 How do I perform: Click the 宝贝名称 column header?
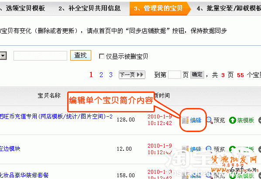coord(49,95)
